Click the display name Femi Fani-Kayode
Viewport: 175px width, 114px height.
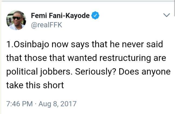[60, 16]
